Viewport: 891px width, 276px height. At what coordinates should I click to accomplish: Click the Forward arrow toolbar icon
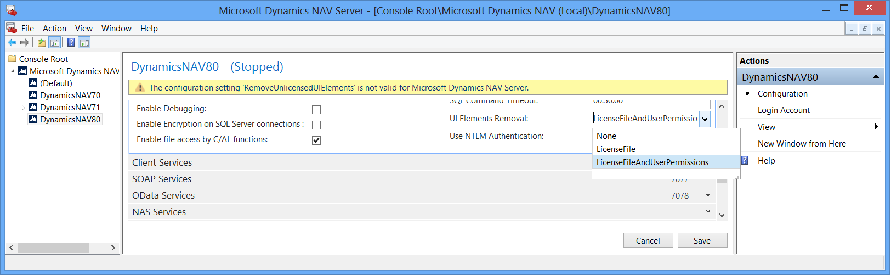pyautogui.click(x=25, y=42)
